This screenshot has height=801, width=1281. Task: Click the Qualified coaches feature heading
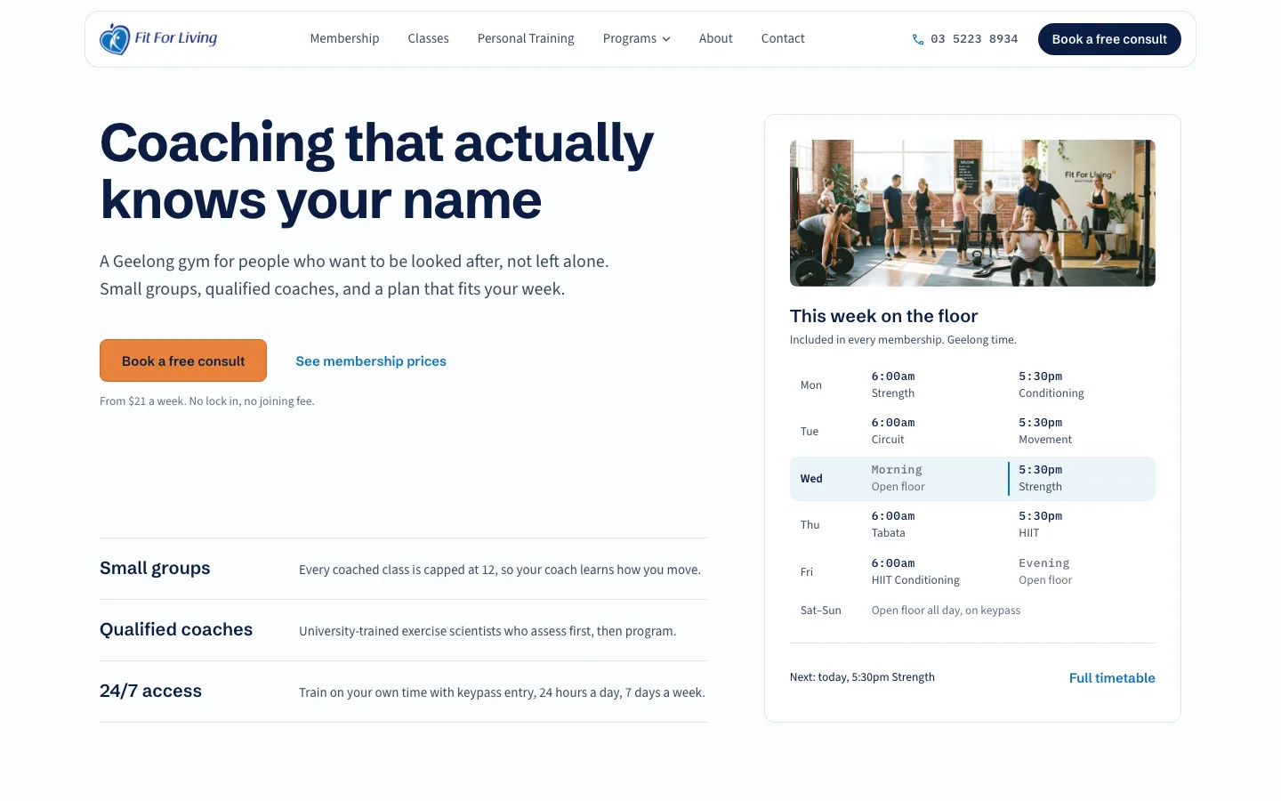pos(176,629)
